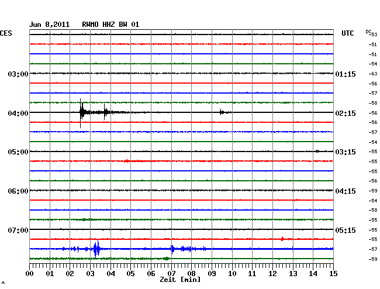Click the 02:15 UTC label

(346, 113)
